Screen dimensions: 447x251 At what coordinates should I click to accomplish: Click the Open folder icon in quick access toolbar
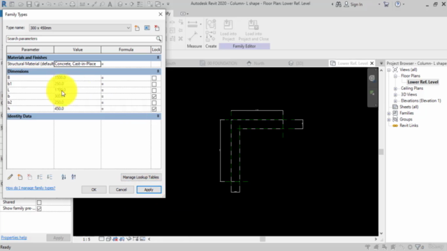point(21,4)
